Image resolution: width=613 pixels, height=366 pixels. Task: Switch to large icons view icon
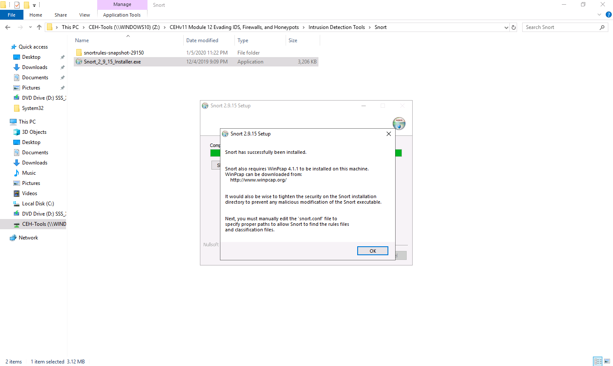point(607,361)
